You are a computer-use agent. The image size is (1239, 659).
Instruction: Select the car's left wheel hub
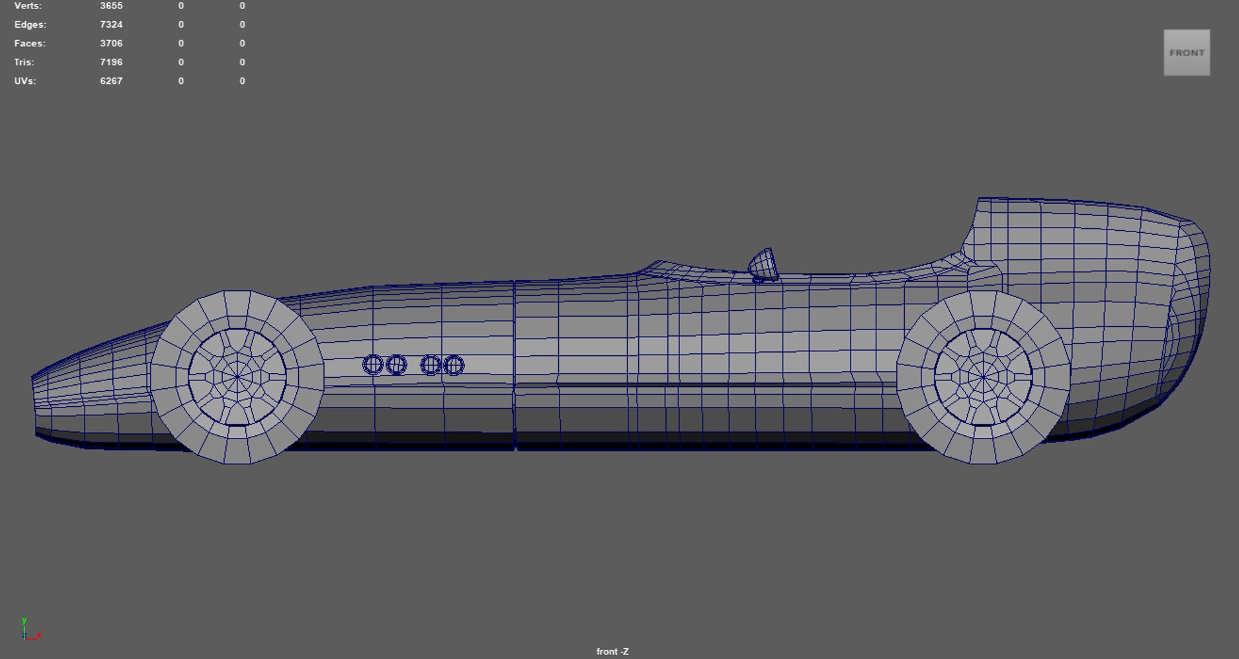pos(237,377)
